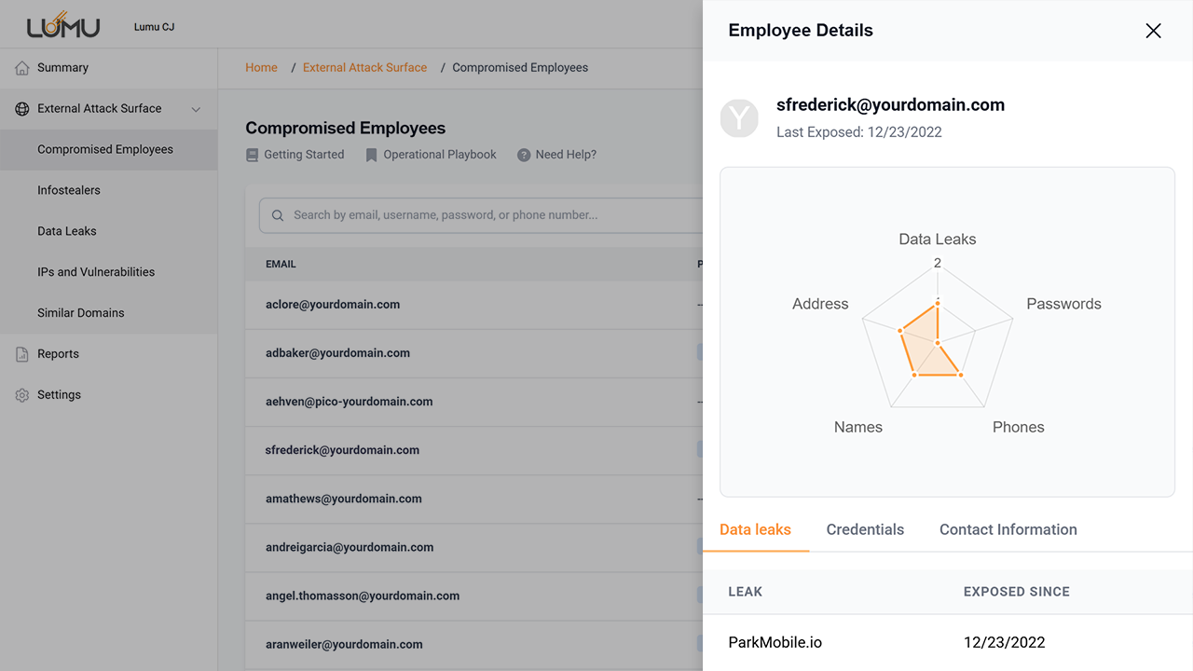Click the Operational Playbook bookmark icon

[371, 155]
